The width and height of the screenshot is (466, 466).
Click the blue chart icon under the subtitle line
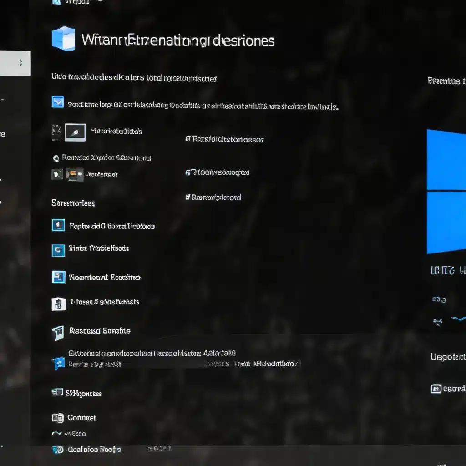[58, 102]
